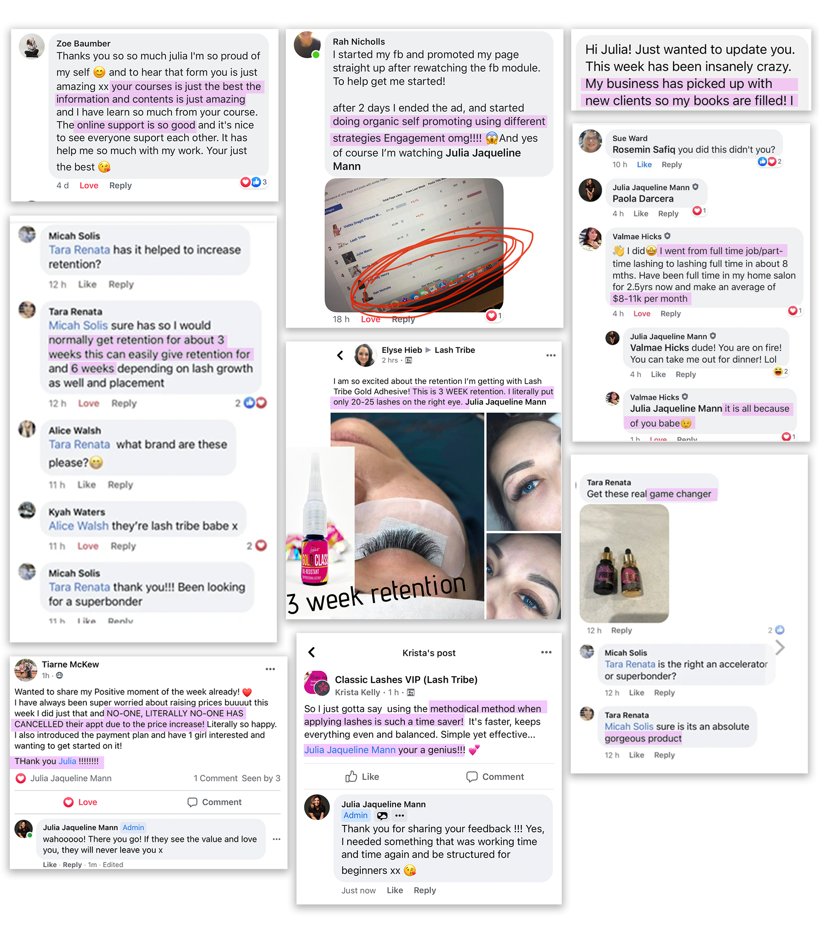Open Rah Nicholls' circled screenshot image
The image size is (819, 939).
point(414,245)
